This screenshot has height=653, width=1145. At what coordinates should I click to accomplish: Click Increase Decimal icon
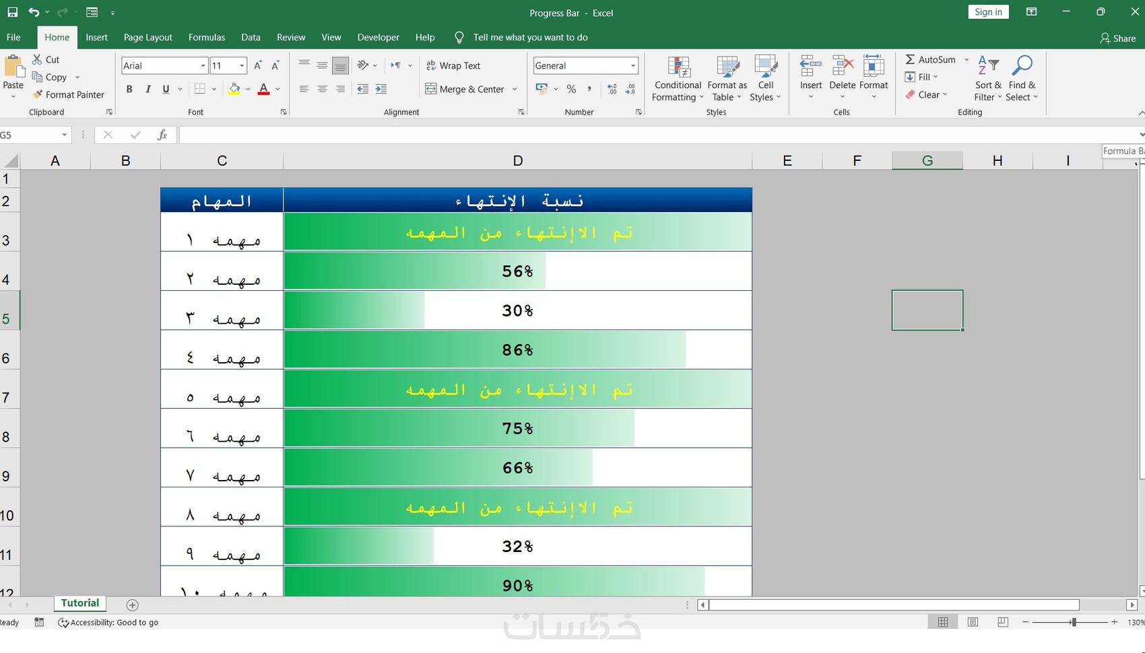tap(612, 89)
